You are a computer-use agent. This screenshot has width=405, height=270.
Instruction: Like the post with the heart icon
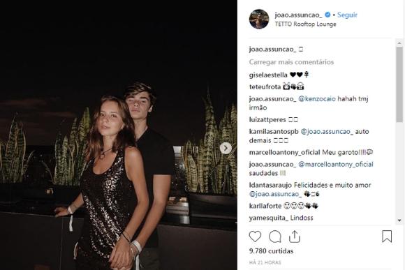pos(255,237)
